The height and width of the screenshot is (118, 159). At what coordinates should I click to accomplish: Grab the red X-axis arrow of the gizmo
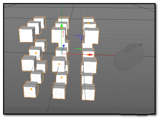(x=91, y=55)
